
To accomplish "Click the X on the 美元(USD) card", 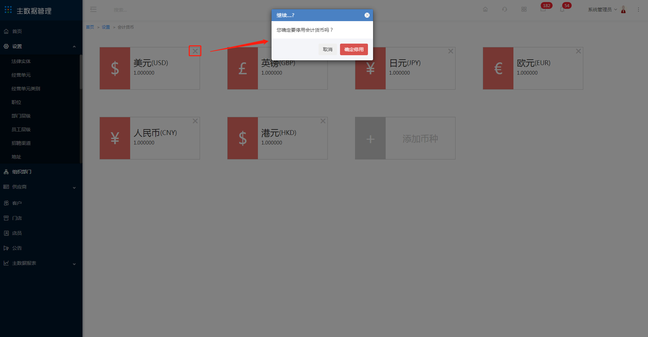I will [x=195, y=51].
